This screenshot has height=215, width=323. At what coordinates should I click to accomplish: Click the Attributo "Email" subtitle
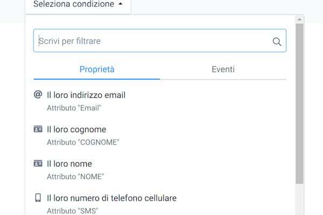[x=74, y=107]
